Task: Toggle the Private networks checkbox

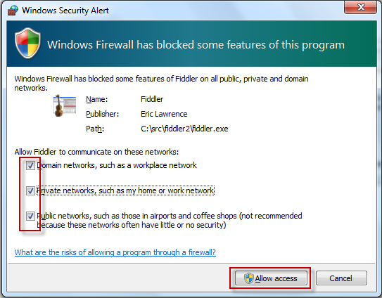Action: 30,190
